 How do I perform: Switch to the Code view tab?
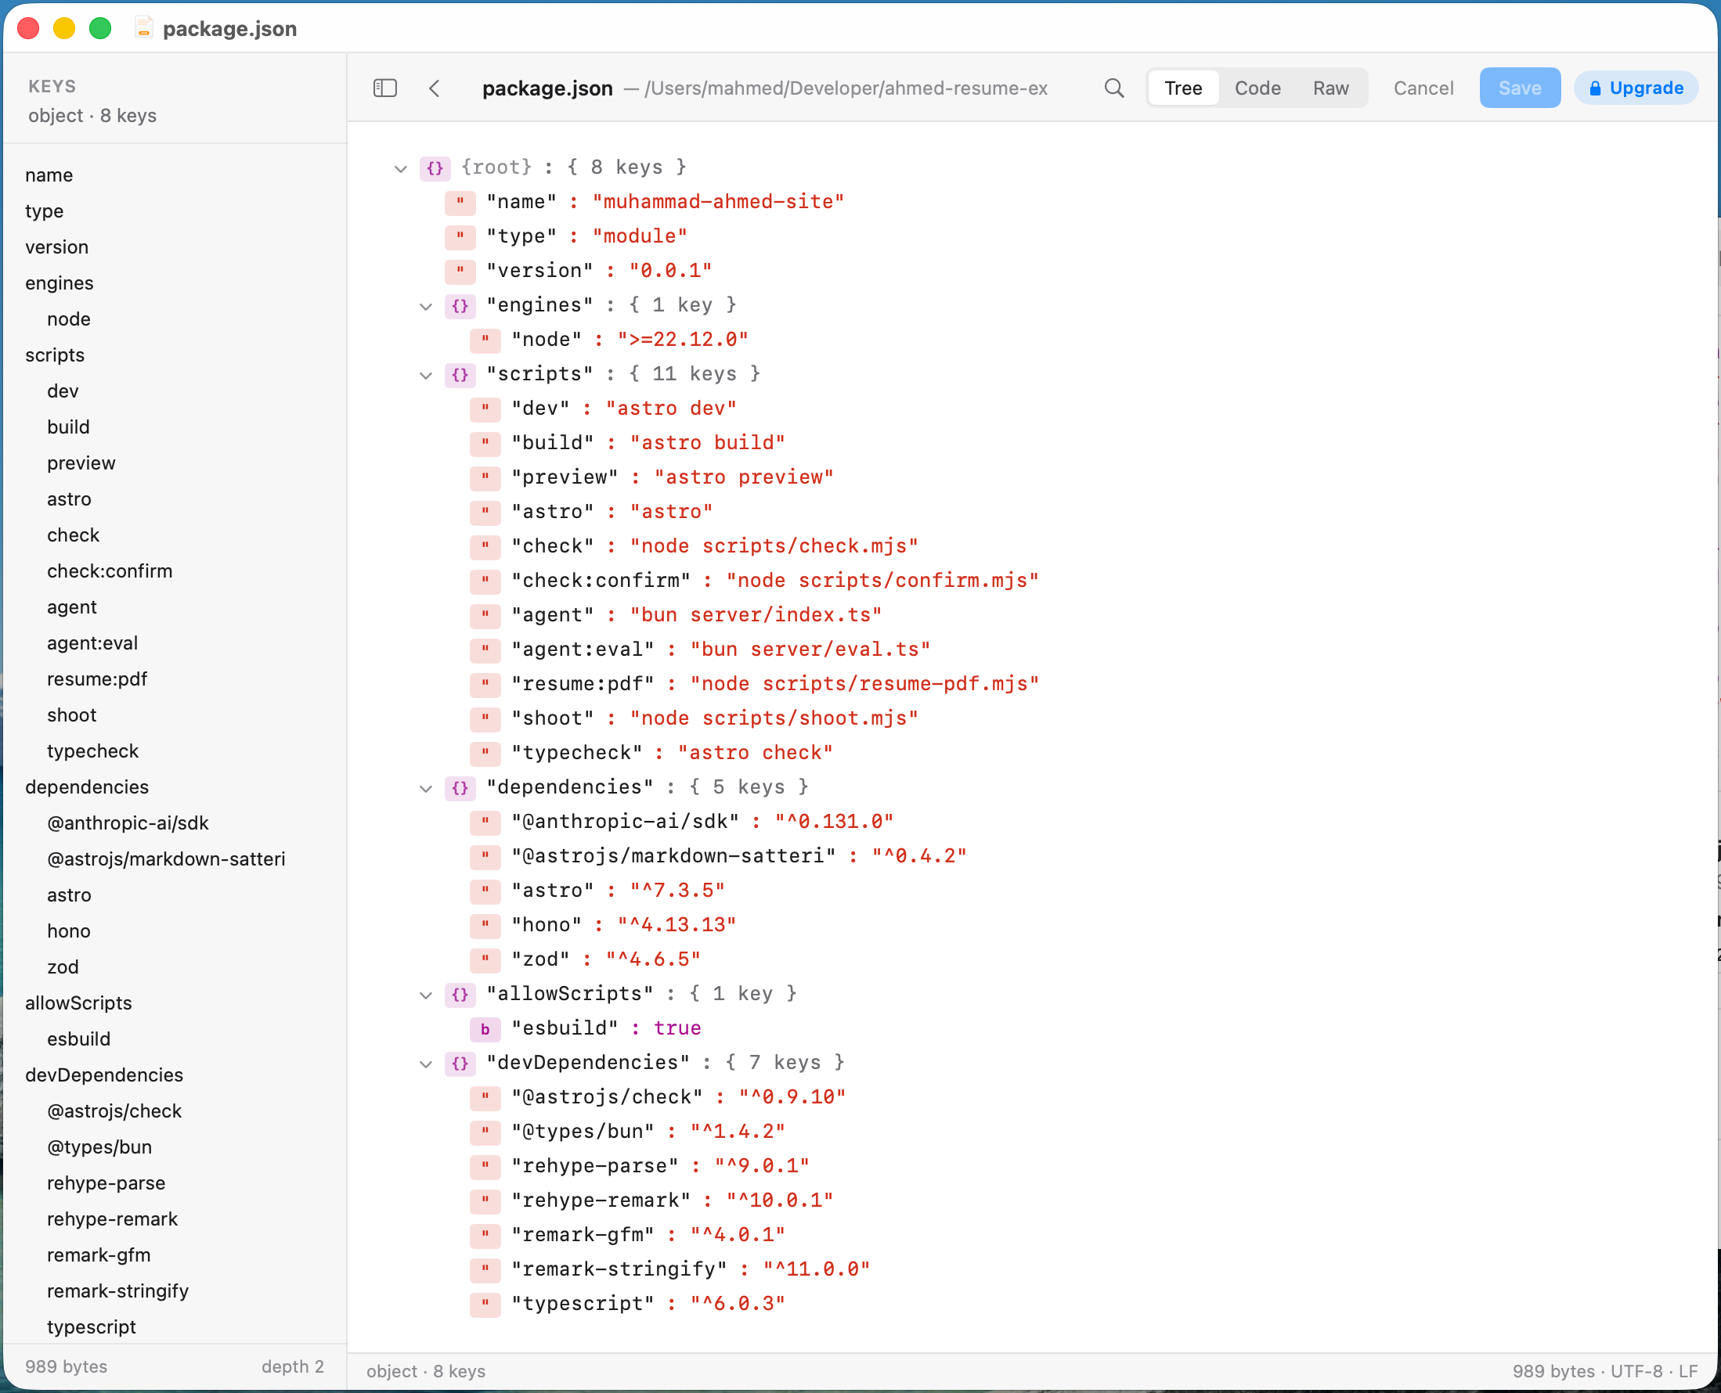1257,88
